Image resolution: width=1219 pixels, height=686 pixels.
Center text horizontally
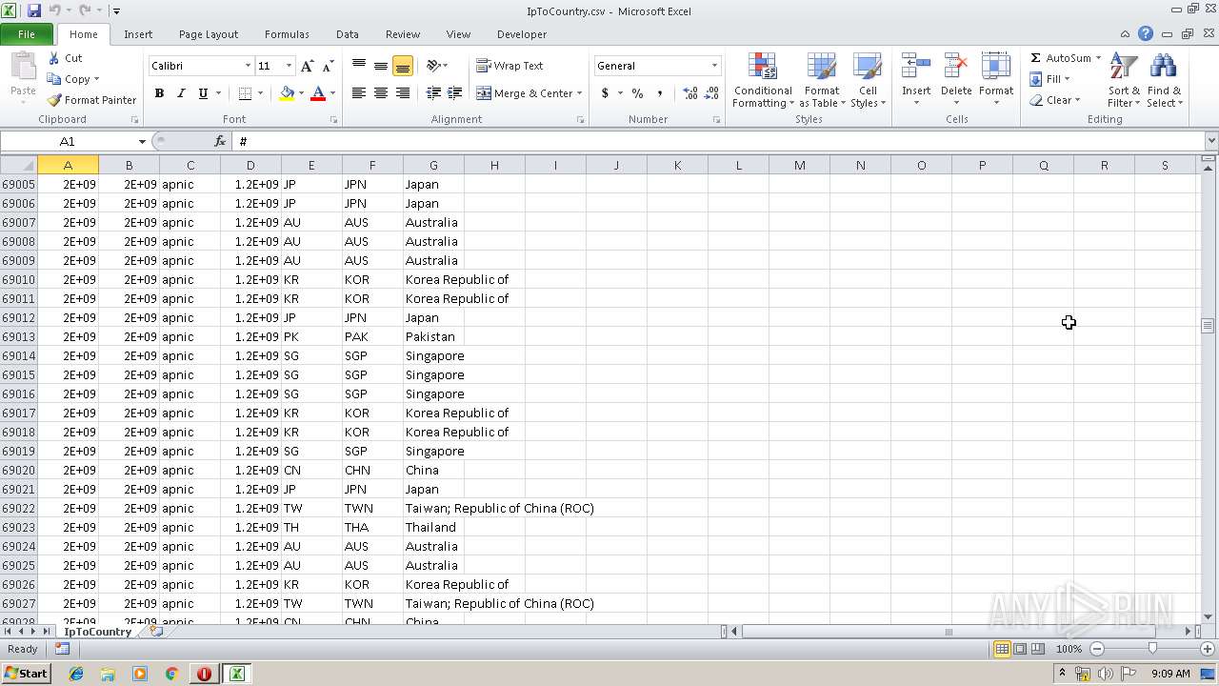point(381,93)
